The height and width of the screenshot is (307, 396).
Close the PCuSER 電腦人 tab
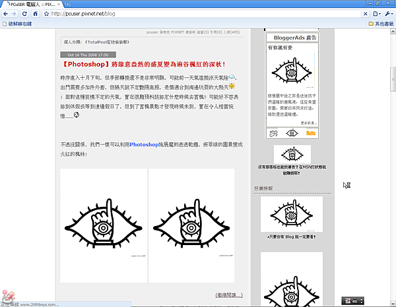(x=59, y=5)
